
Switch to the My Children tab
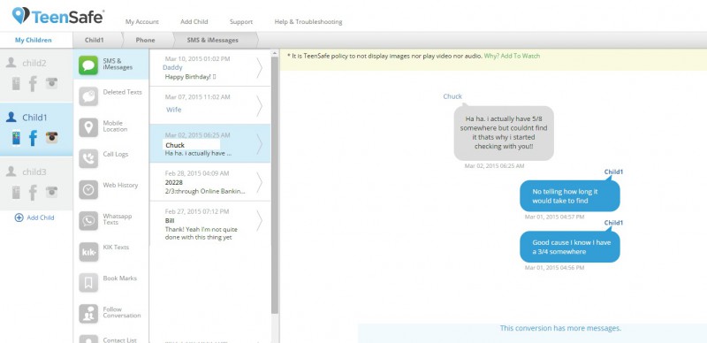pyautogui.click(x=34, y=40)
